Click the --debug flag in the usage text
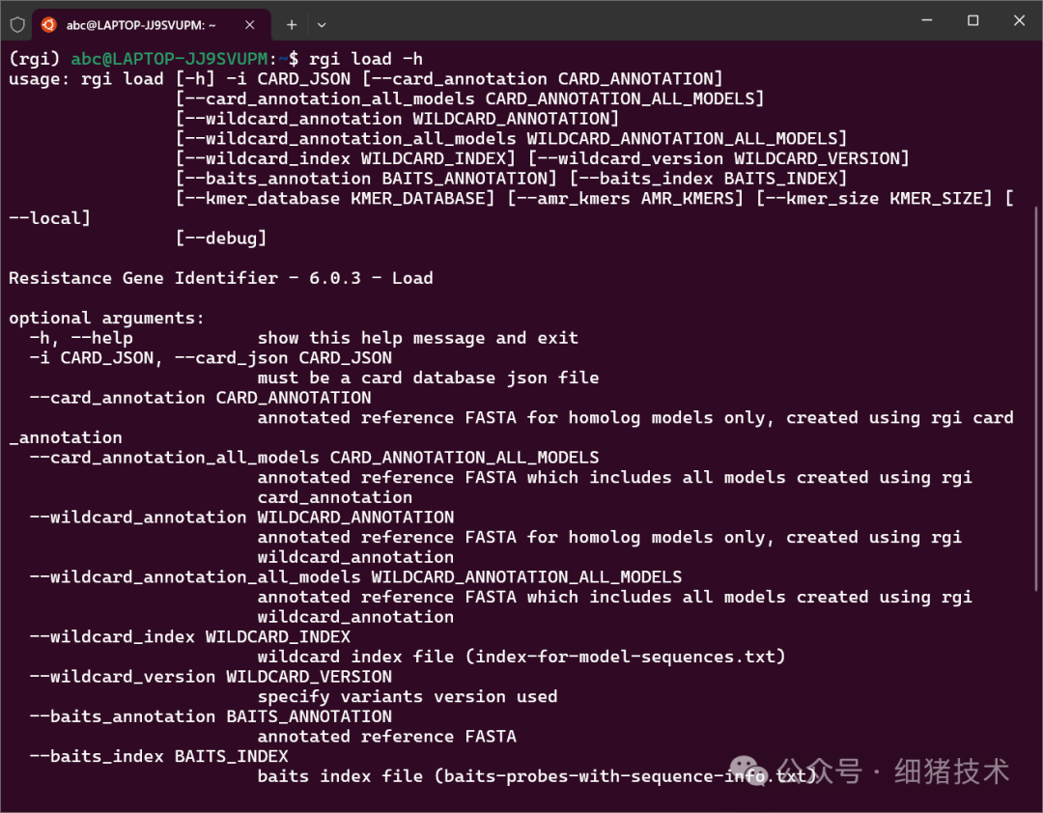This screenshot has height=813, width=1043. point(220,238)
